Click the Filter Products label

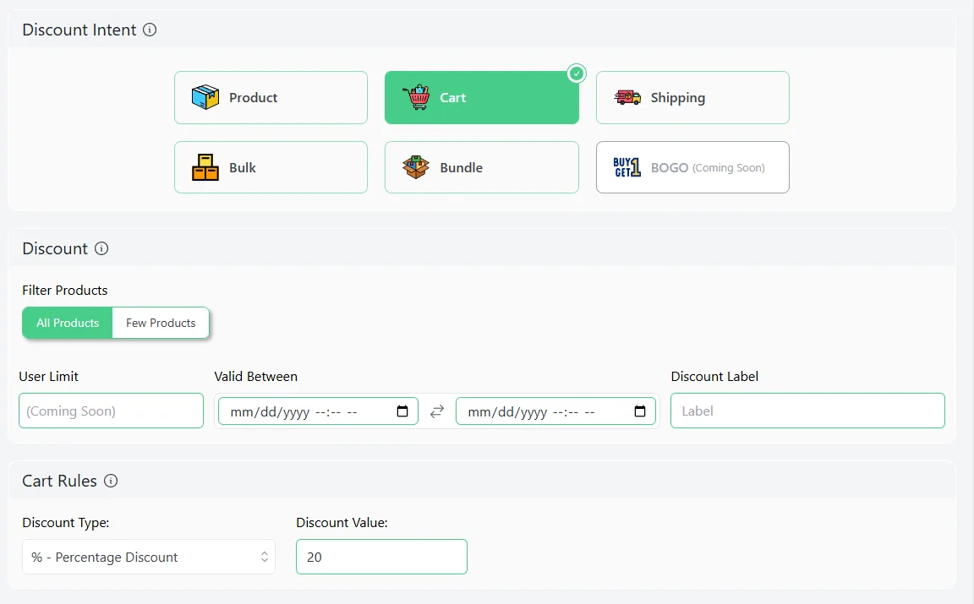coord(64,290)
